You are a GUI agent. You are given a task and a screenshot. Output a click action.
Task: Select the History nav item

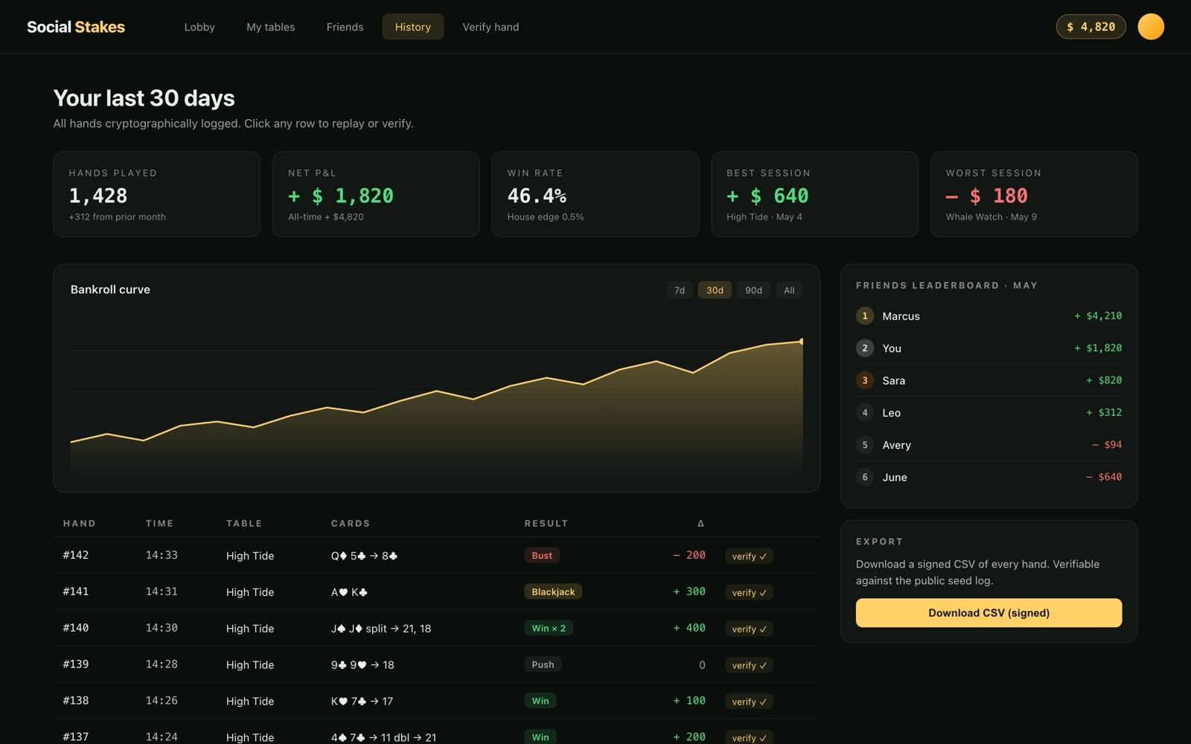[x=413, y=27]
